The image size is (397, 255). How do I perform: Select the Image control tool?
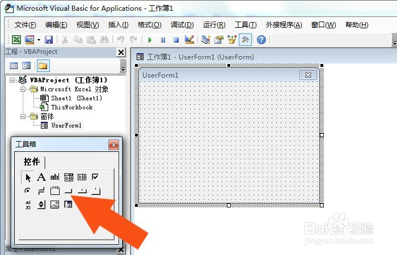54,205
